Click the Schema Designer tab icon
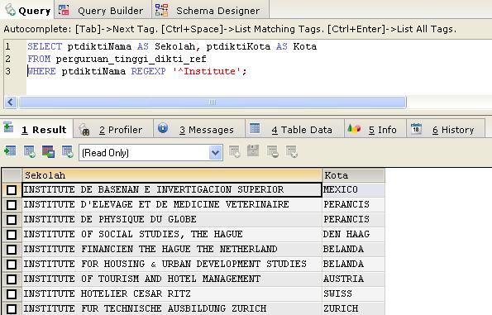The height and width of the screenshot is (315, 492). (161, 11)
